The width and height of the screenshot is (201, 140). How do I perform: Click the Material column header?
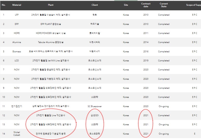point(17,5)
